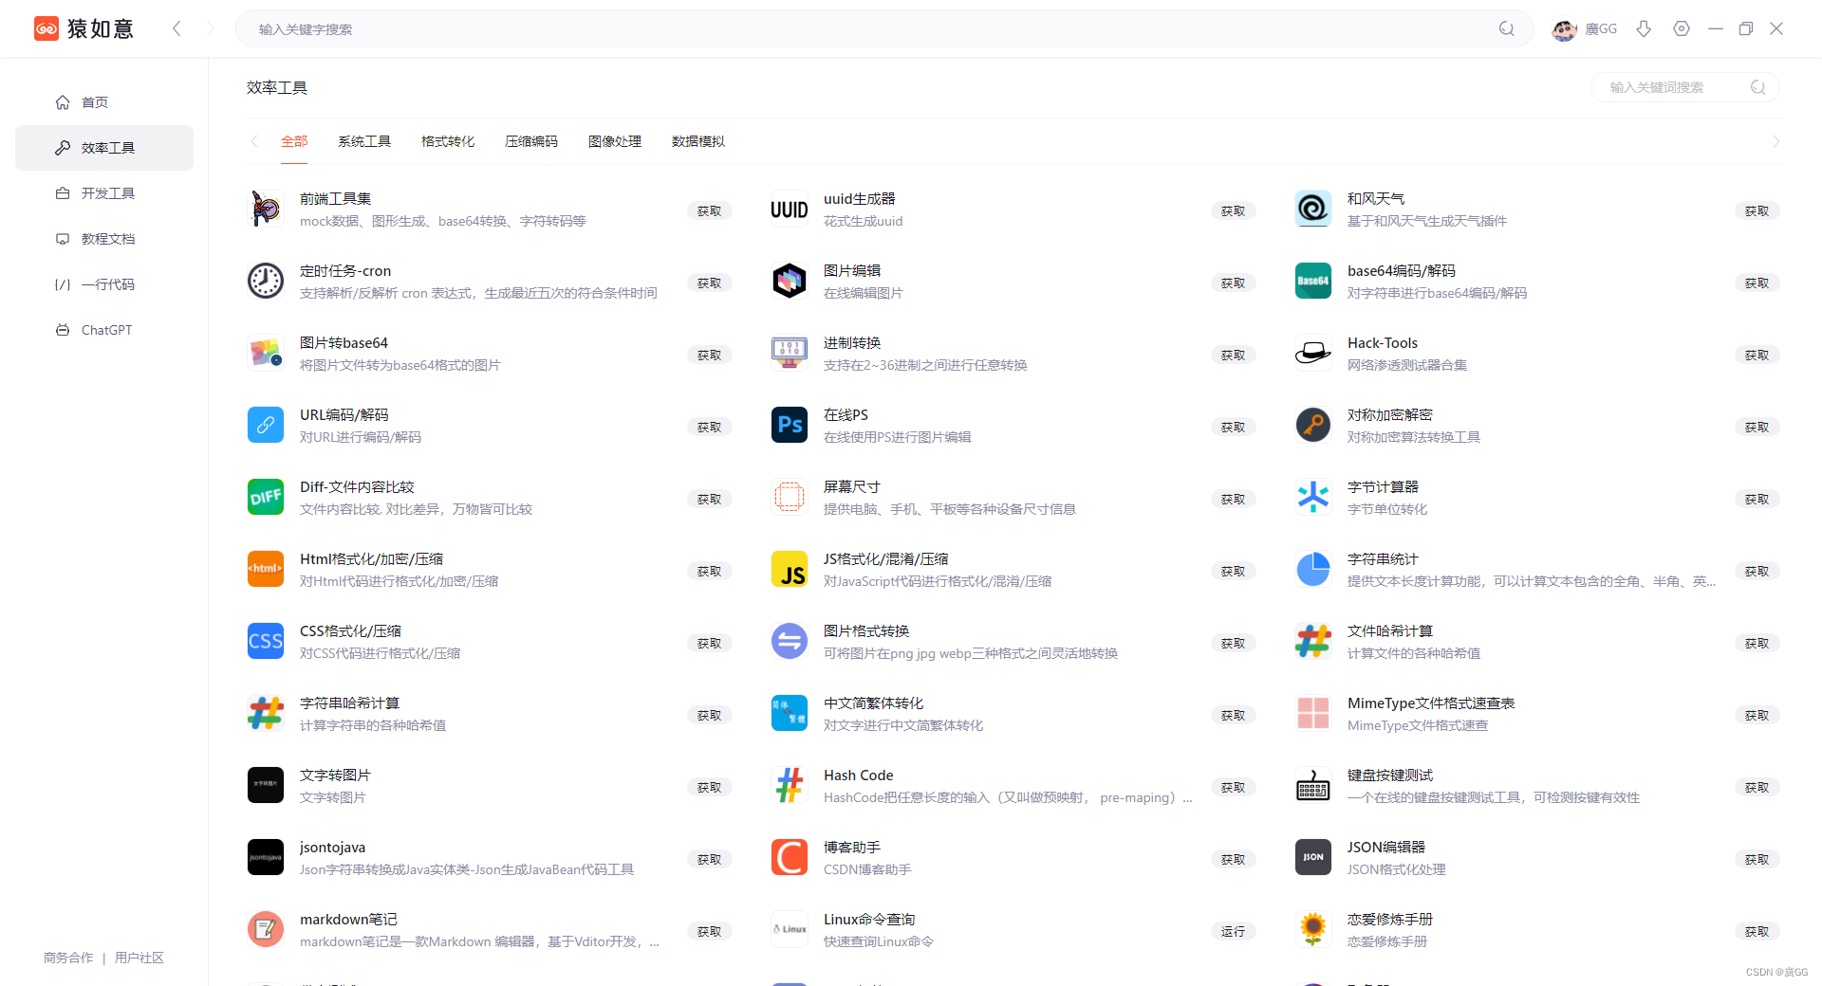Focus the 效率工具 keyword search box
This screenshot has width=1822, height=986.
[x=1684, y=87]
